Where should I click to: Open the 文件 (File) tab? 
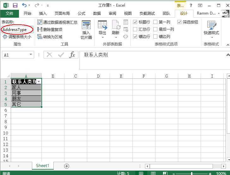(x=9, y=14)
